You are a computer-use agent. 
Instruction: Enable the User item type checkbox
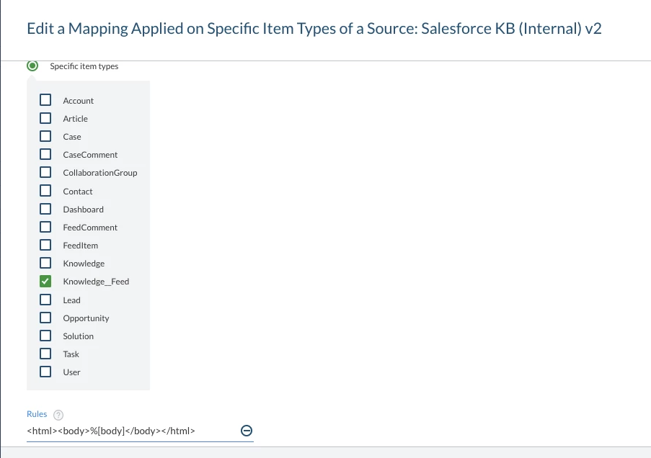coord(45,371)
